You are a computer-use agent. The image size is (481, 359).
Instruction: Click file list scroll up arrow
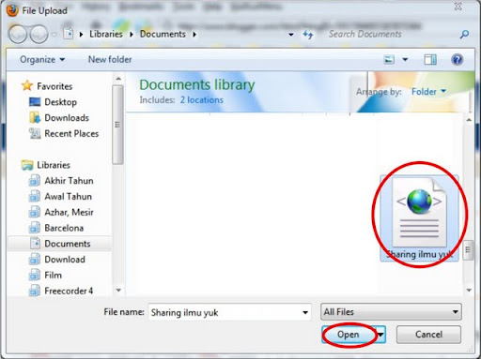(469, 120)
